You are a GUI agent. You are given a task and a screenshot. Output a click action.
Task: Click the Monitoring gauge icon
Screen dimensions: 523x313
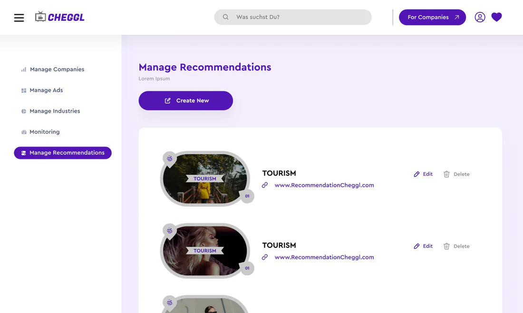[x=24, y=132]
